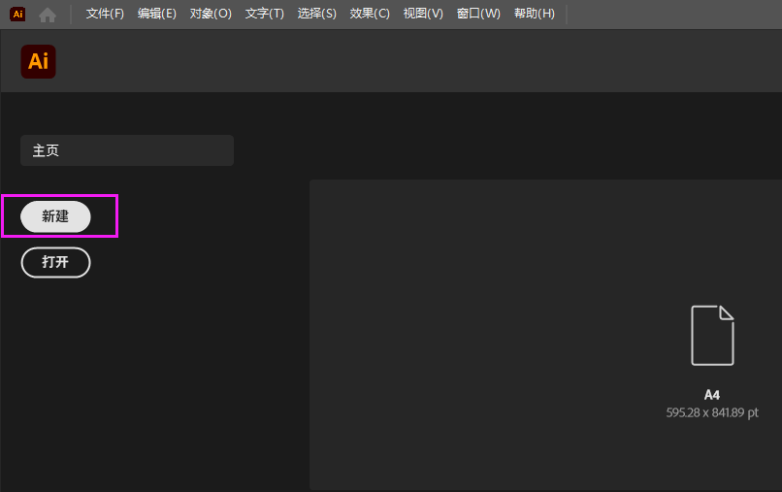Viewport: 782px width, 492px height.
Task: Click the small Ai logo in the menu bar
Action: (17, 14)
